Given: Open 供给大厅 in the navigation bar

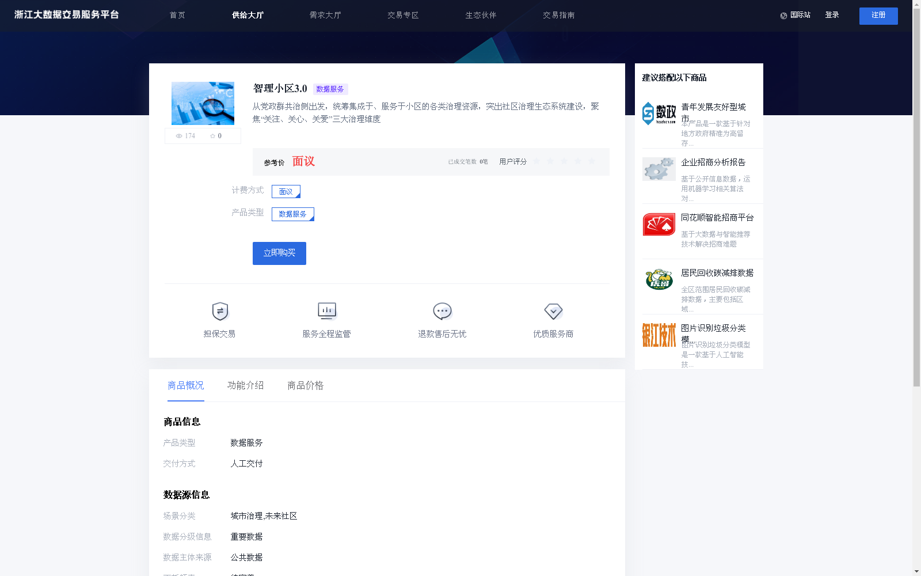Looking at the screenshot, I should [248, 15].
